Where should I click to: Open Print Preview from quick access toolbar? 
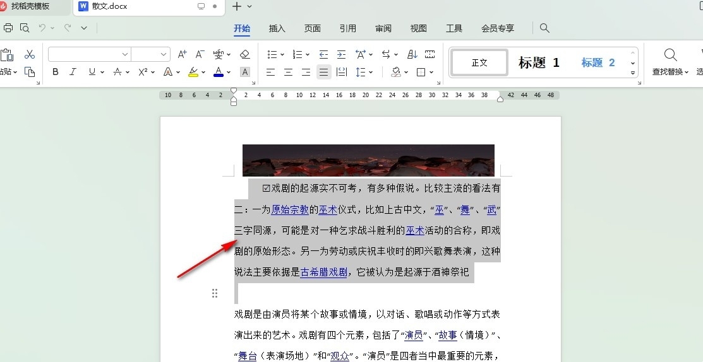pos(25,28)
